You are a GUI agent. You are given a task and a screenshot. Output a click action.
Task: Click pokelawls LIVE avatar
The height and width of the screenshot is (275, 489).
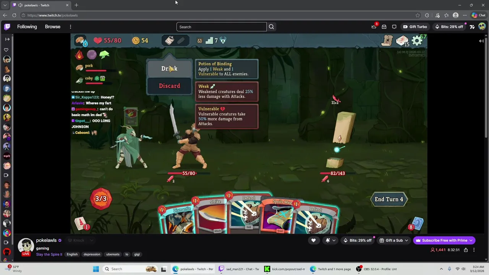pyautogui.click(x=26, y=247)
